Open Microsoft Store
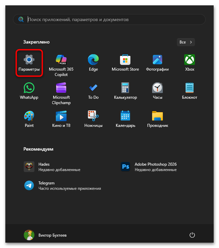This screenshot has width=219, height=248. (x=125, y=63)
